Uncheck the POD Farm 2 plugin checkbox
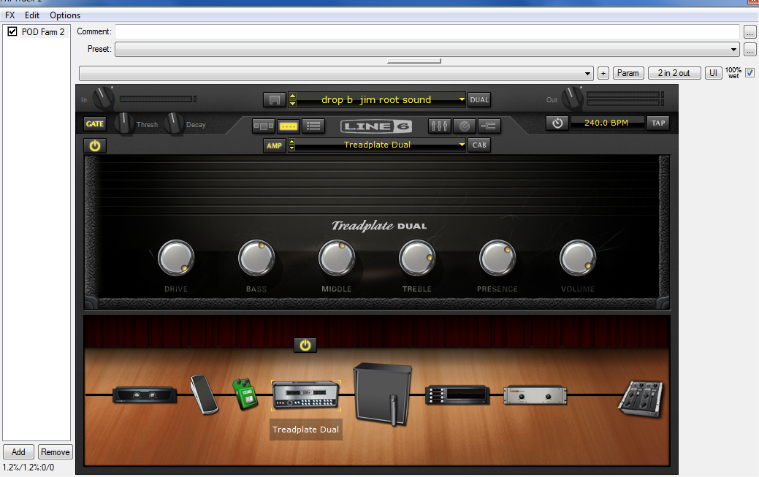 point(12,31)
